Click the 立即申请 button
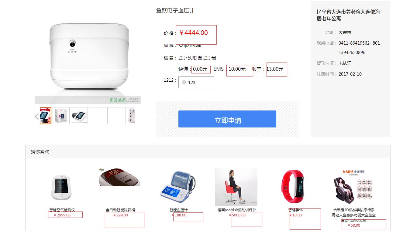410x234 pixels. click(227, 119)
